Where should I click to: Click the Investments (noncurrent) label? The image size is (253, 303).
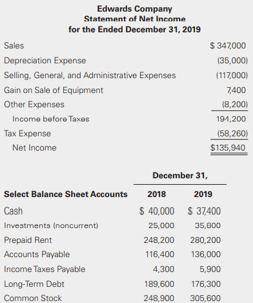(51, 225)
